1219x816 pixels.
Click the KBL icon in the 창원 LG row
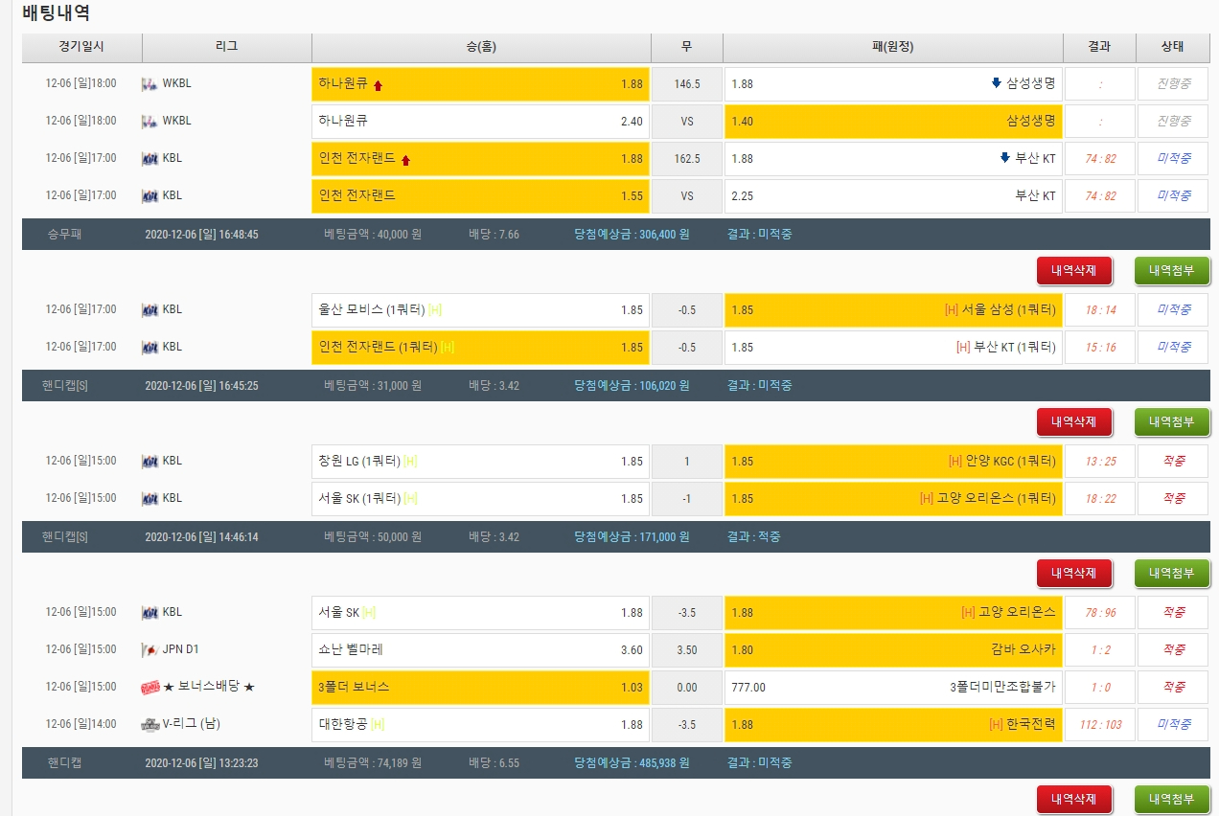[x=149, y=461]
